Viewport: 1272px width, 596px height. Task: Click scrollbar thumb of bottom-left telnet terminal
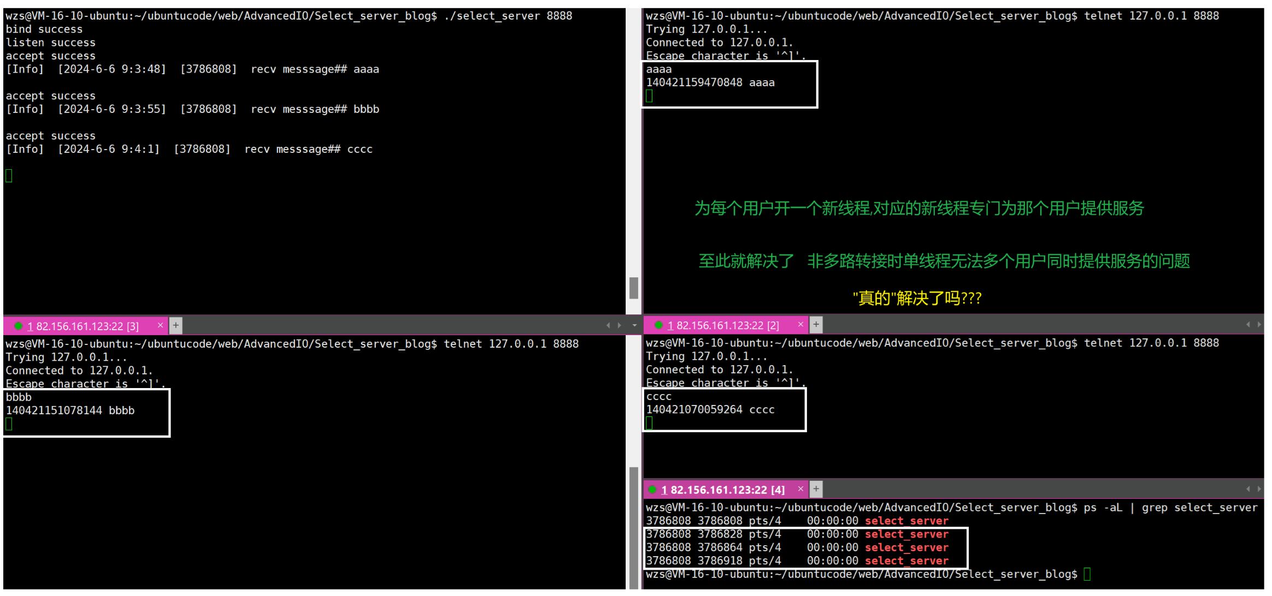[634, 527]
